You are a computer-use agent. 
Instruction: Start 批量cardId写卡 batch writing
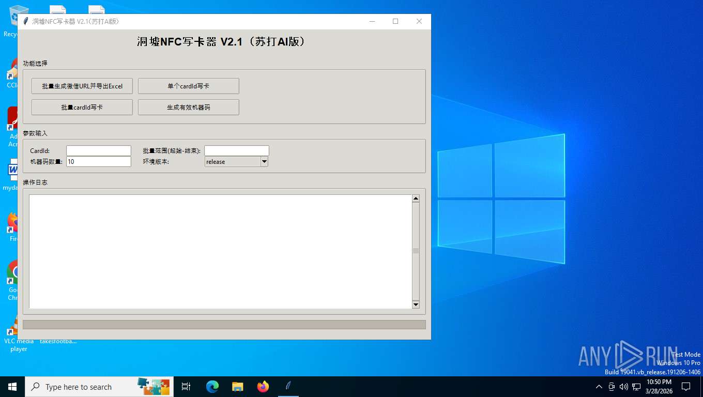82,107
